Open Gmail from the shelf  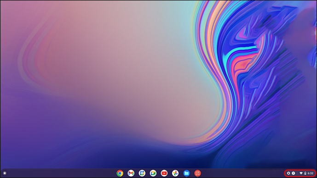[131, 173]
